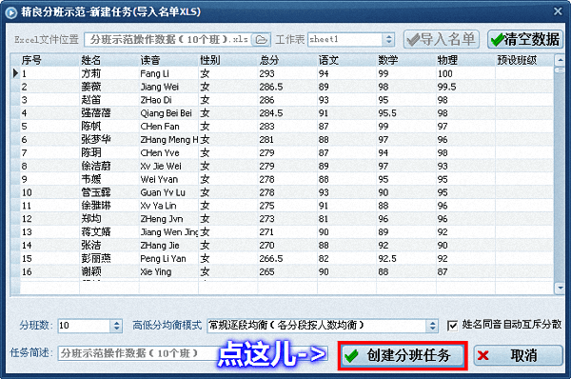Select the cell Peng Li Yan
The width and height of the screenshot is (571, 379).
click(x=168, y=258)
